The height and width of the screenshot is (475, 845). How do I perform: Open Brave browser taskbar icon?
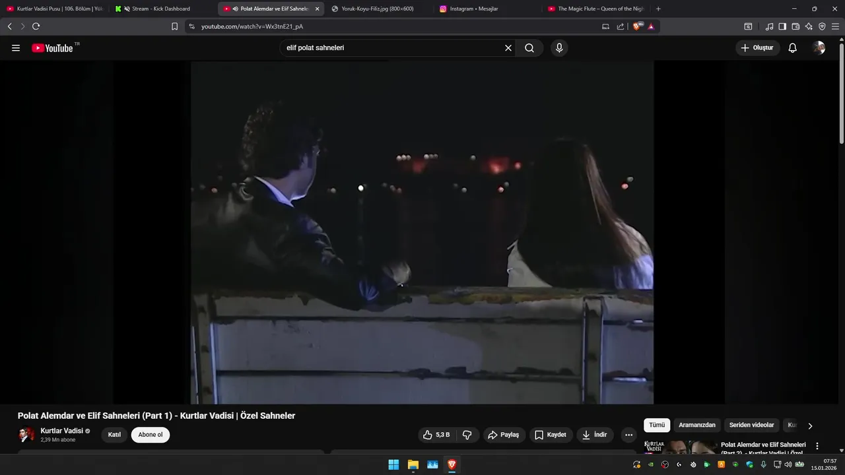tap(452, 464)
